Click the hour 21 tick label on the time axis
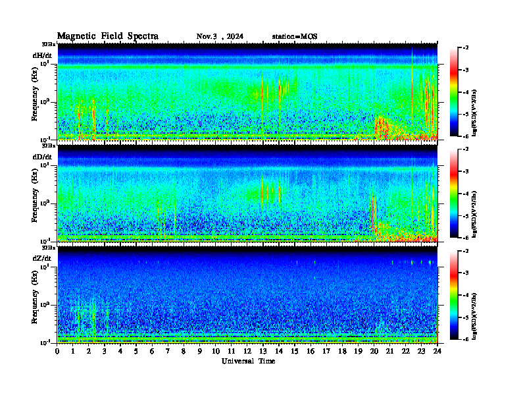The width and height of the screenshot is (521, 403). coord(389,351)
